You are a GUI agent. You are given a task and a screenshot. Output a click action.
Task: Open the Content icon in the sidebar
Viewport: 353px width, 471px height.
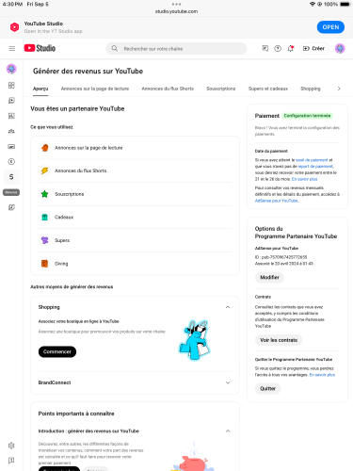click(11, 101)
